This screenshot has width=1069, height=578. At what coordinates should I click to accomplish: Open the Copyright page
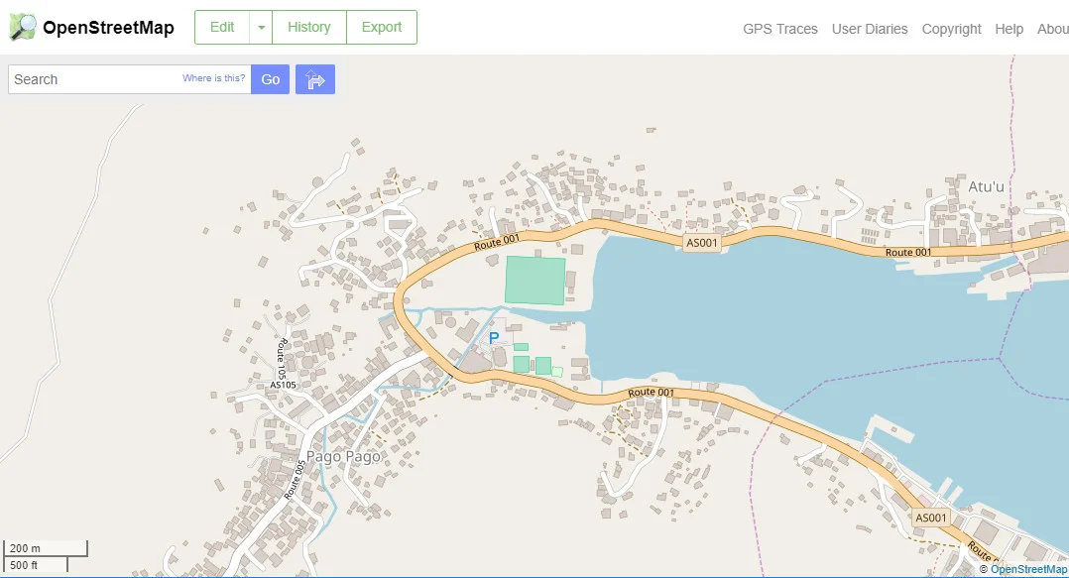tap(951, 29)
